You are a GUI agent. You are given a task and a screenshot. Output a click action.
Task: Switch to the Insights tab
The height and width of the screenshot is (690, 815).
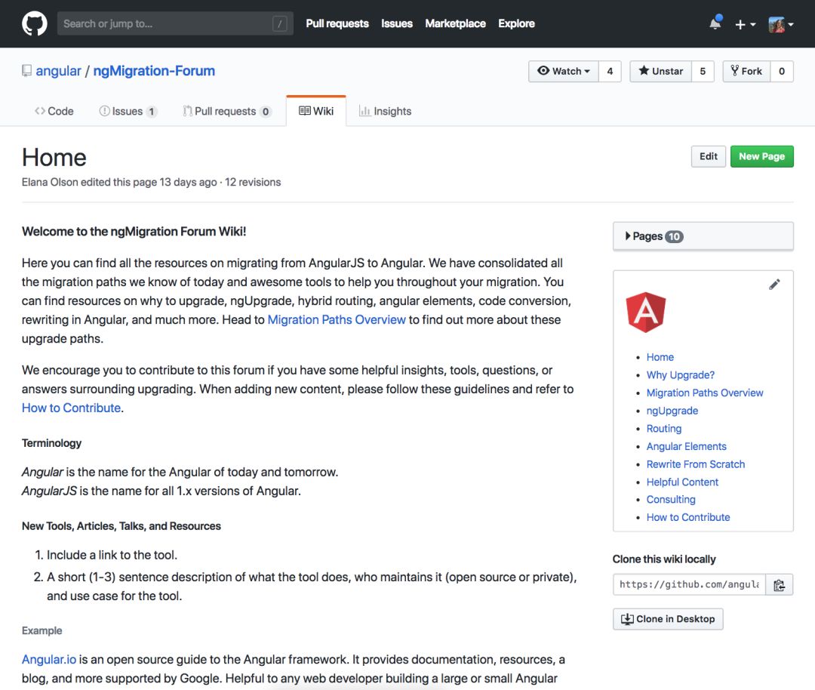point(385,111)
